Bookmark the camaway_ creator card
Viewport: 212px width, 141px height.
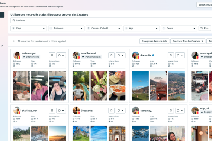pyautogui.click(x=171, y=111)
